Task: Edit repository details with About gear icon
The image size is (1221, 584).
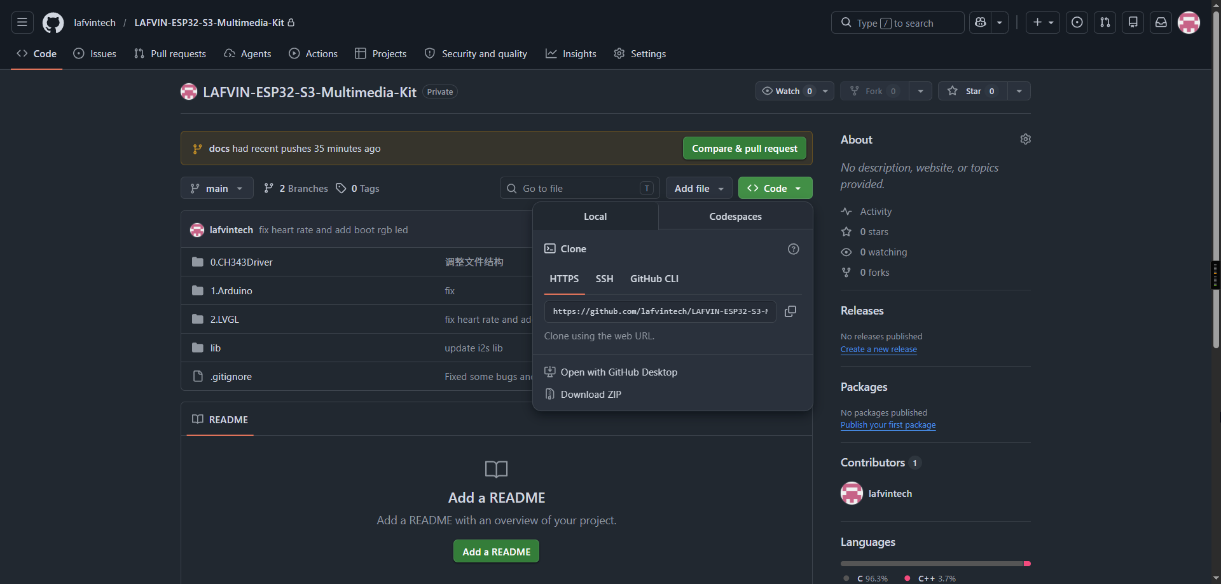Action: [x=1025, y=139]
